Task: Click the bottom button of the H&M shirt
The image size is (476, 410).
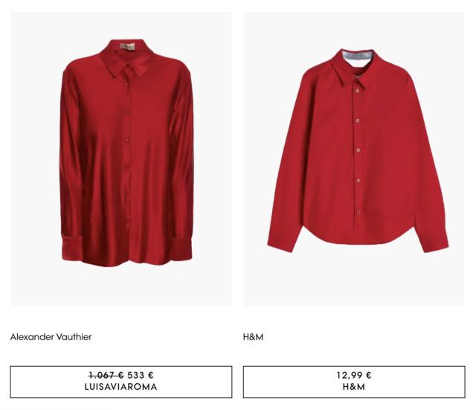Action: [358, 211]
